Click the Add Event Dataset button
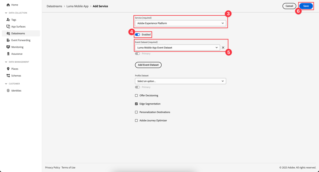Image resolution: width=319 pixels, height=172 pixels. point(148,65)
